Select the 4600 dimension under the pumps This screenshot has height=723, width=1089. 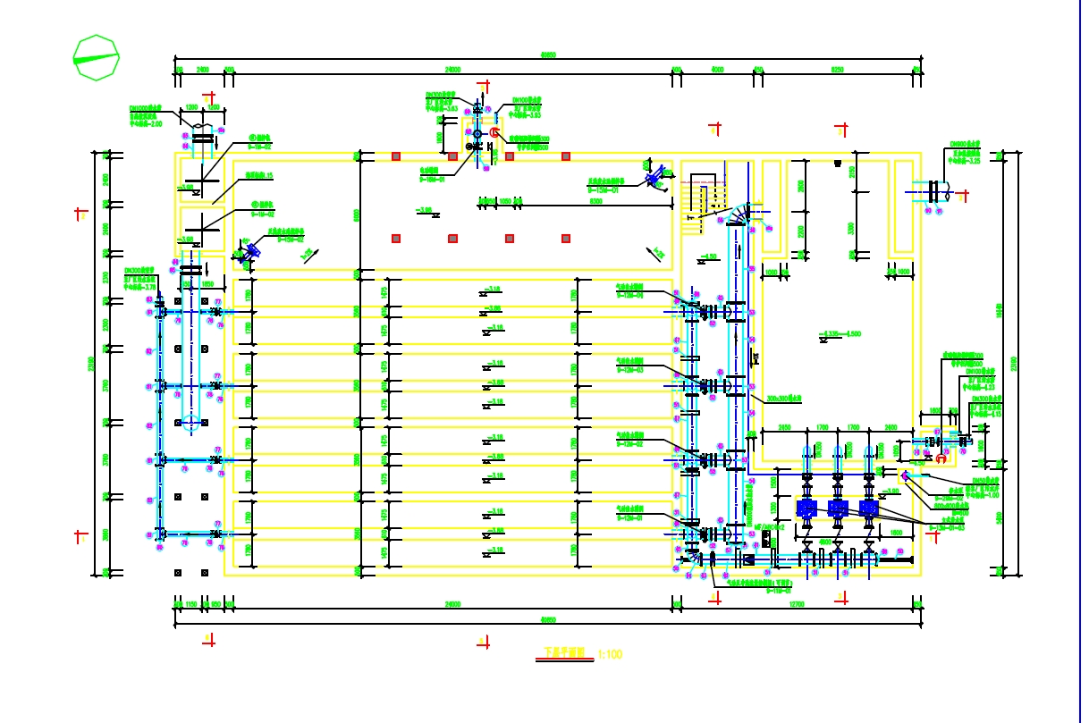825,542
